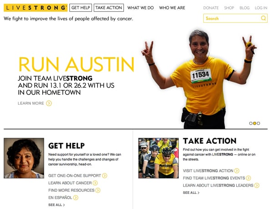Click the arrow icon beside VISIT LIVESTRONG ACTION
The height and width of the screenshot is (209, 273).
coord(237,171)
